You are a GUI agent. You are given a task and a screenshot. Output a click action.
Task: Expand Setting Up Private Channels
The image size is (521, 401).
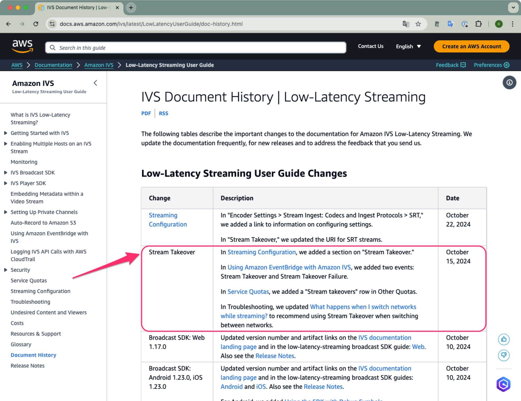5,212
